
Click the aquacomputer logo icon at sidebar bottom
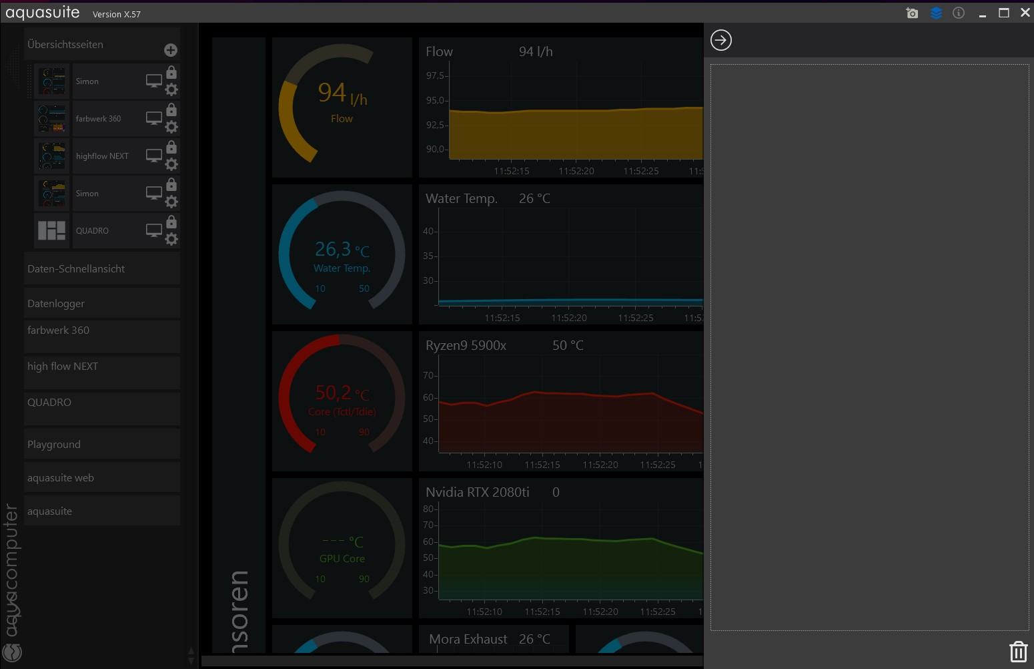point(12,652)
